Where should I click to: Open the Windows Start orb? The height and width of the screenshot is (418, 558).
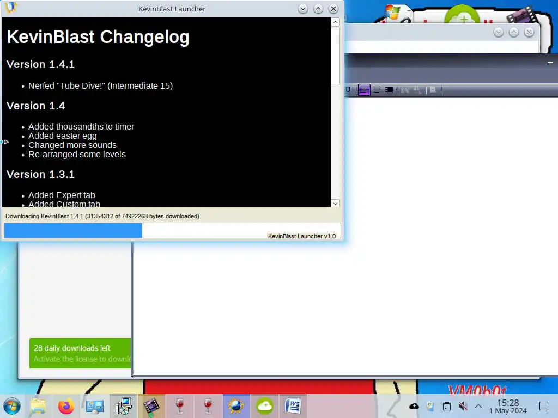[x=12, y=406]
